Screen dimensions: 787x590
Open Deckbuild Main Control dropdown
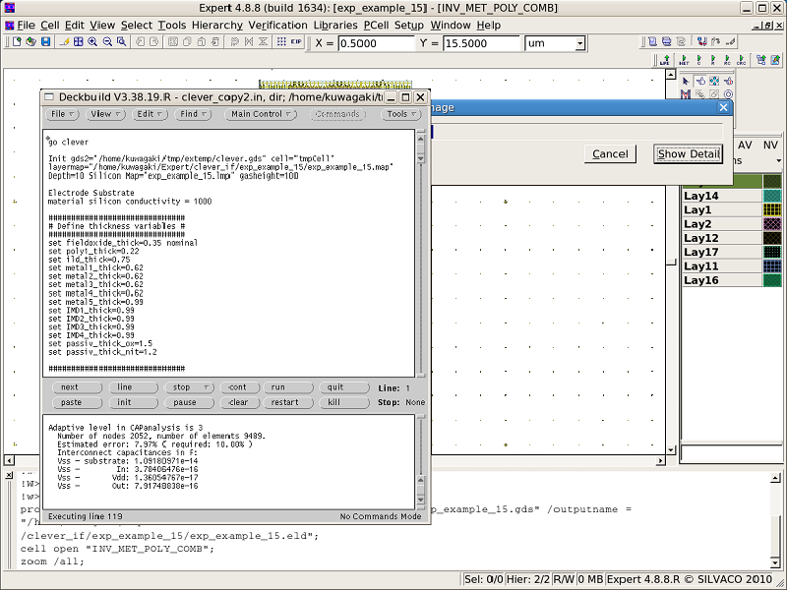pyautogui.click(x=261, y=114)
